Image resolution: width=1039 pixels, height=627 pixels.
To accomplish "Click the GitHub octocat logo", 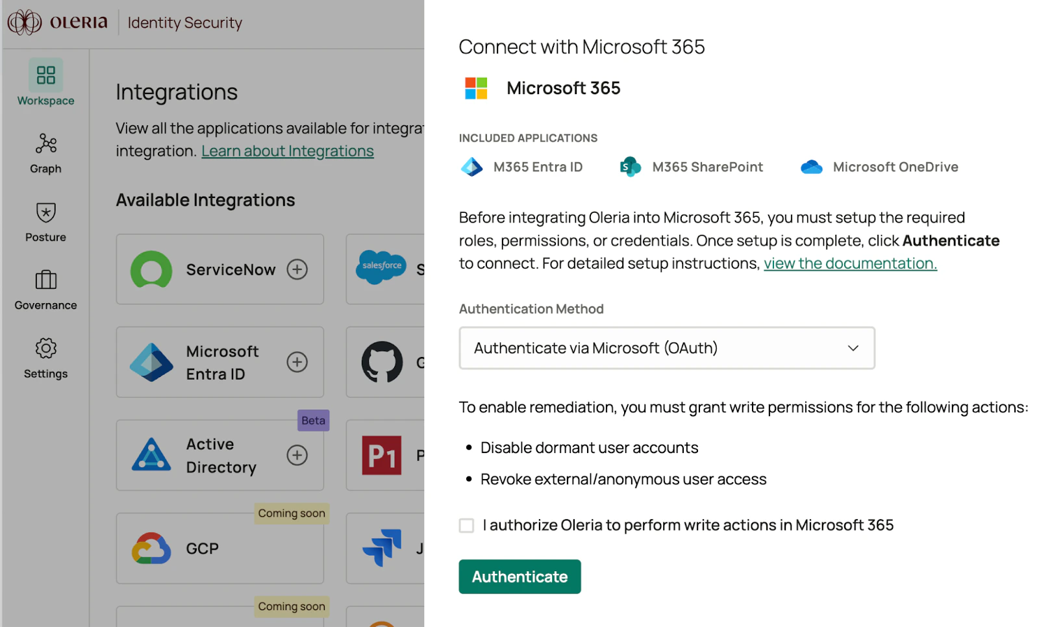I will tap(382, 362).
